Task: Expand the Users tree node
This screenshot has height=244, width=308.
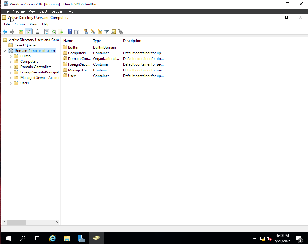Action: [10, 83]
